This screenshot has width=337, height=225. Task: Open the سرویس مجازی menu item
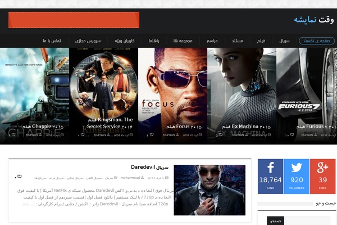[x=88, y=41]
